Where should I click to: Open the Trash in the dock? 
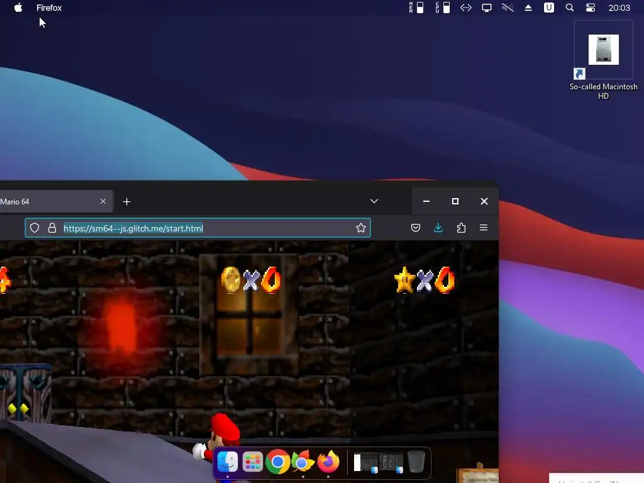[x=416, y=462]
